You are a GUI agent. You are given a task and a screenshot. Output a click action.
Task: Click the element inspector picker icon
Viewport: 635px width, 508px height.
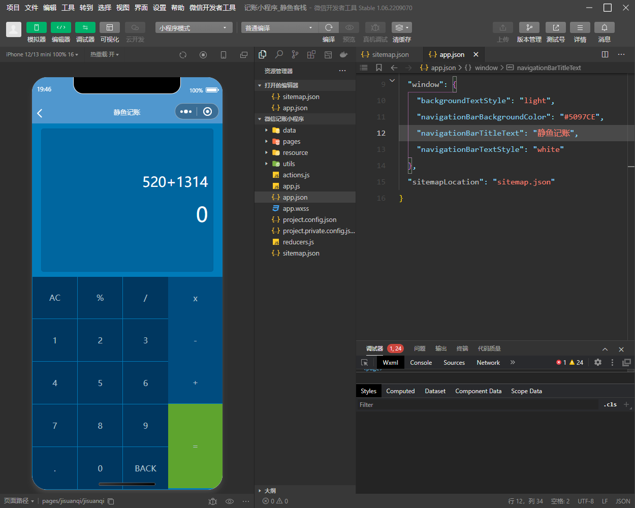pyautogui.click(x=364, y=363)
